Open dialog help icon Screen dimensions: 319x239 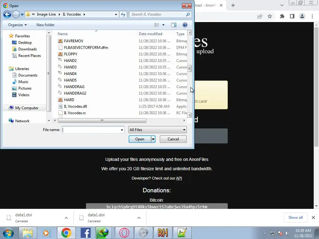pyautogui.click(x=185, y=25)
